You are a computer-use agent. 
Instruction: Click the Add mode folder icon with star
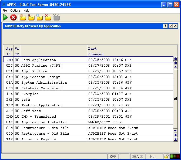tap(23, 18)
